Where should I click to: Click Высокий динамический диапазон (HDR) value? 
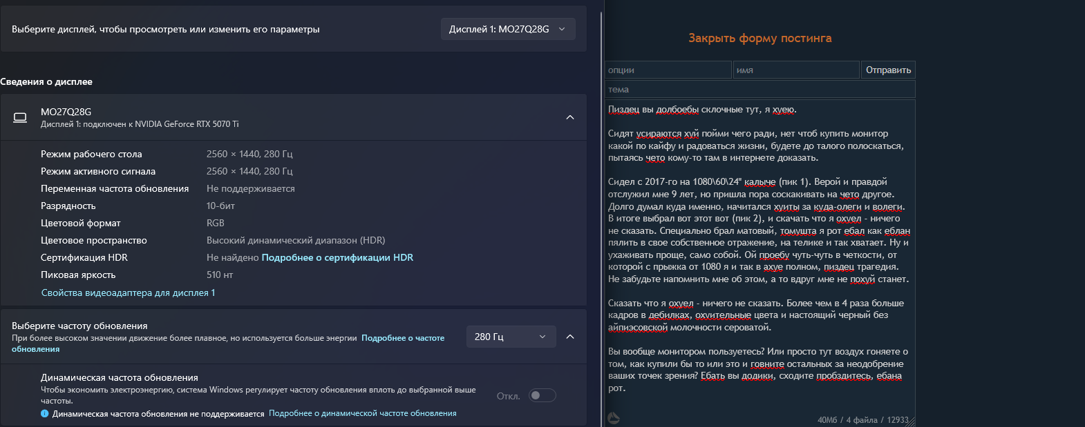[x=296, y=240]
